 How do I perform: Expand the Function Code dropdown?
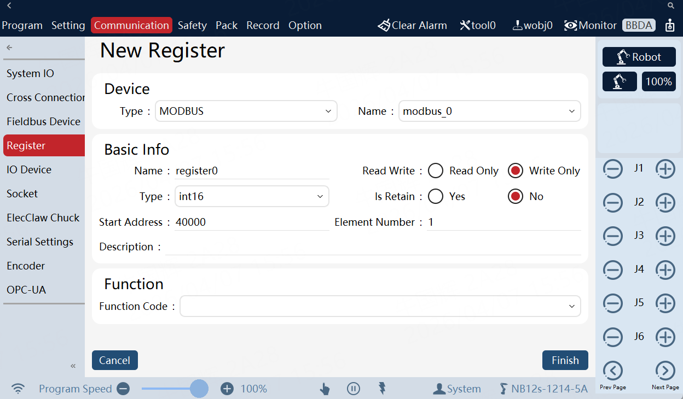[380, 306]
